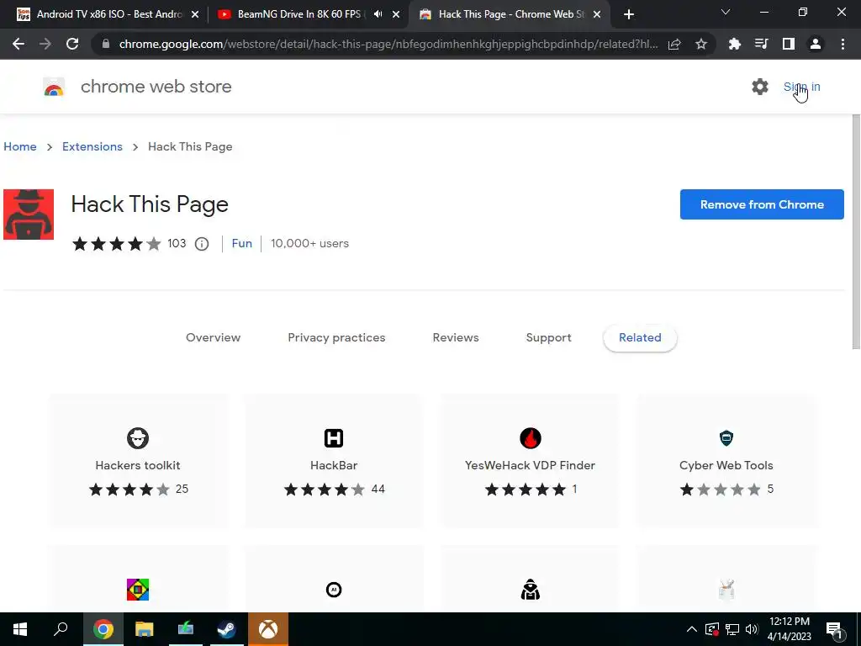This screenshot has width=861, height=646.
Task: Open File Explorer from the taskbar
Action: click(x=145, y=629)
